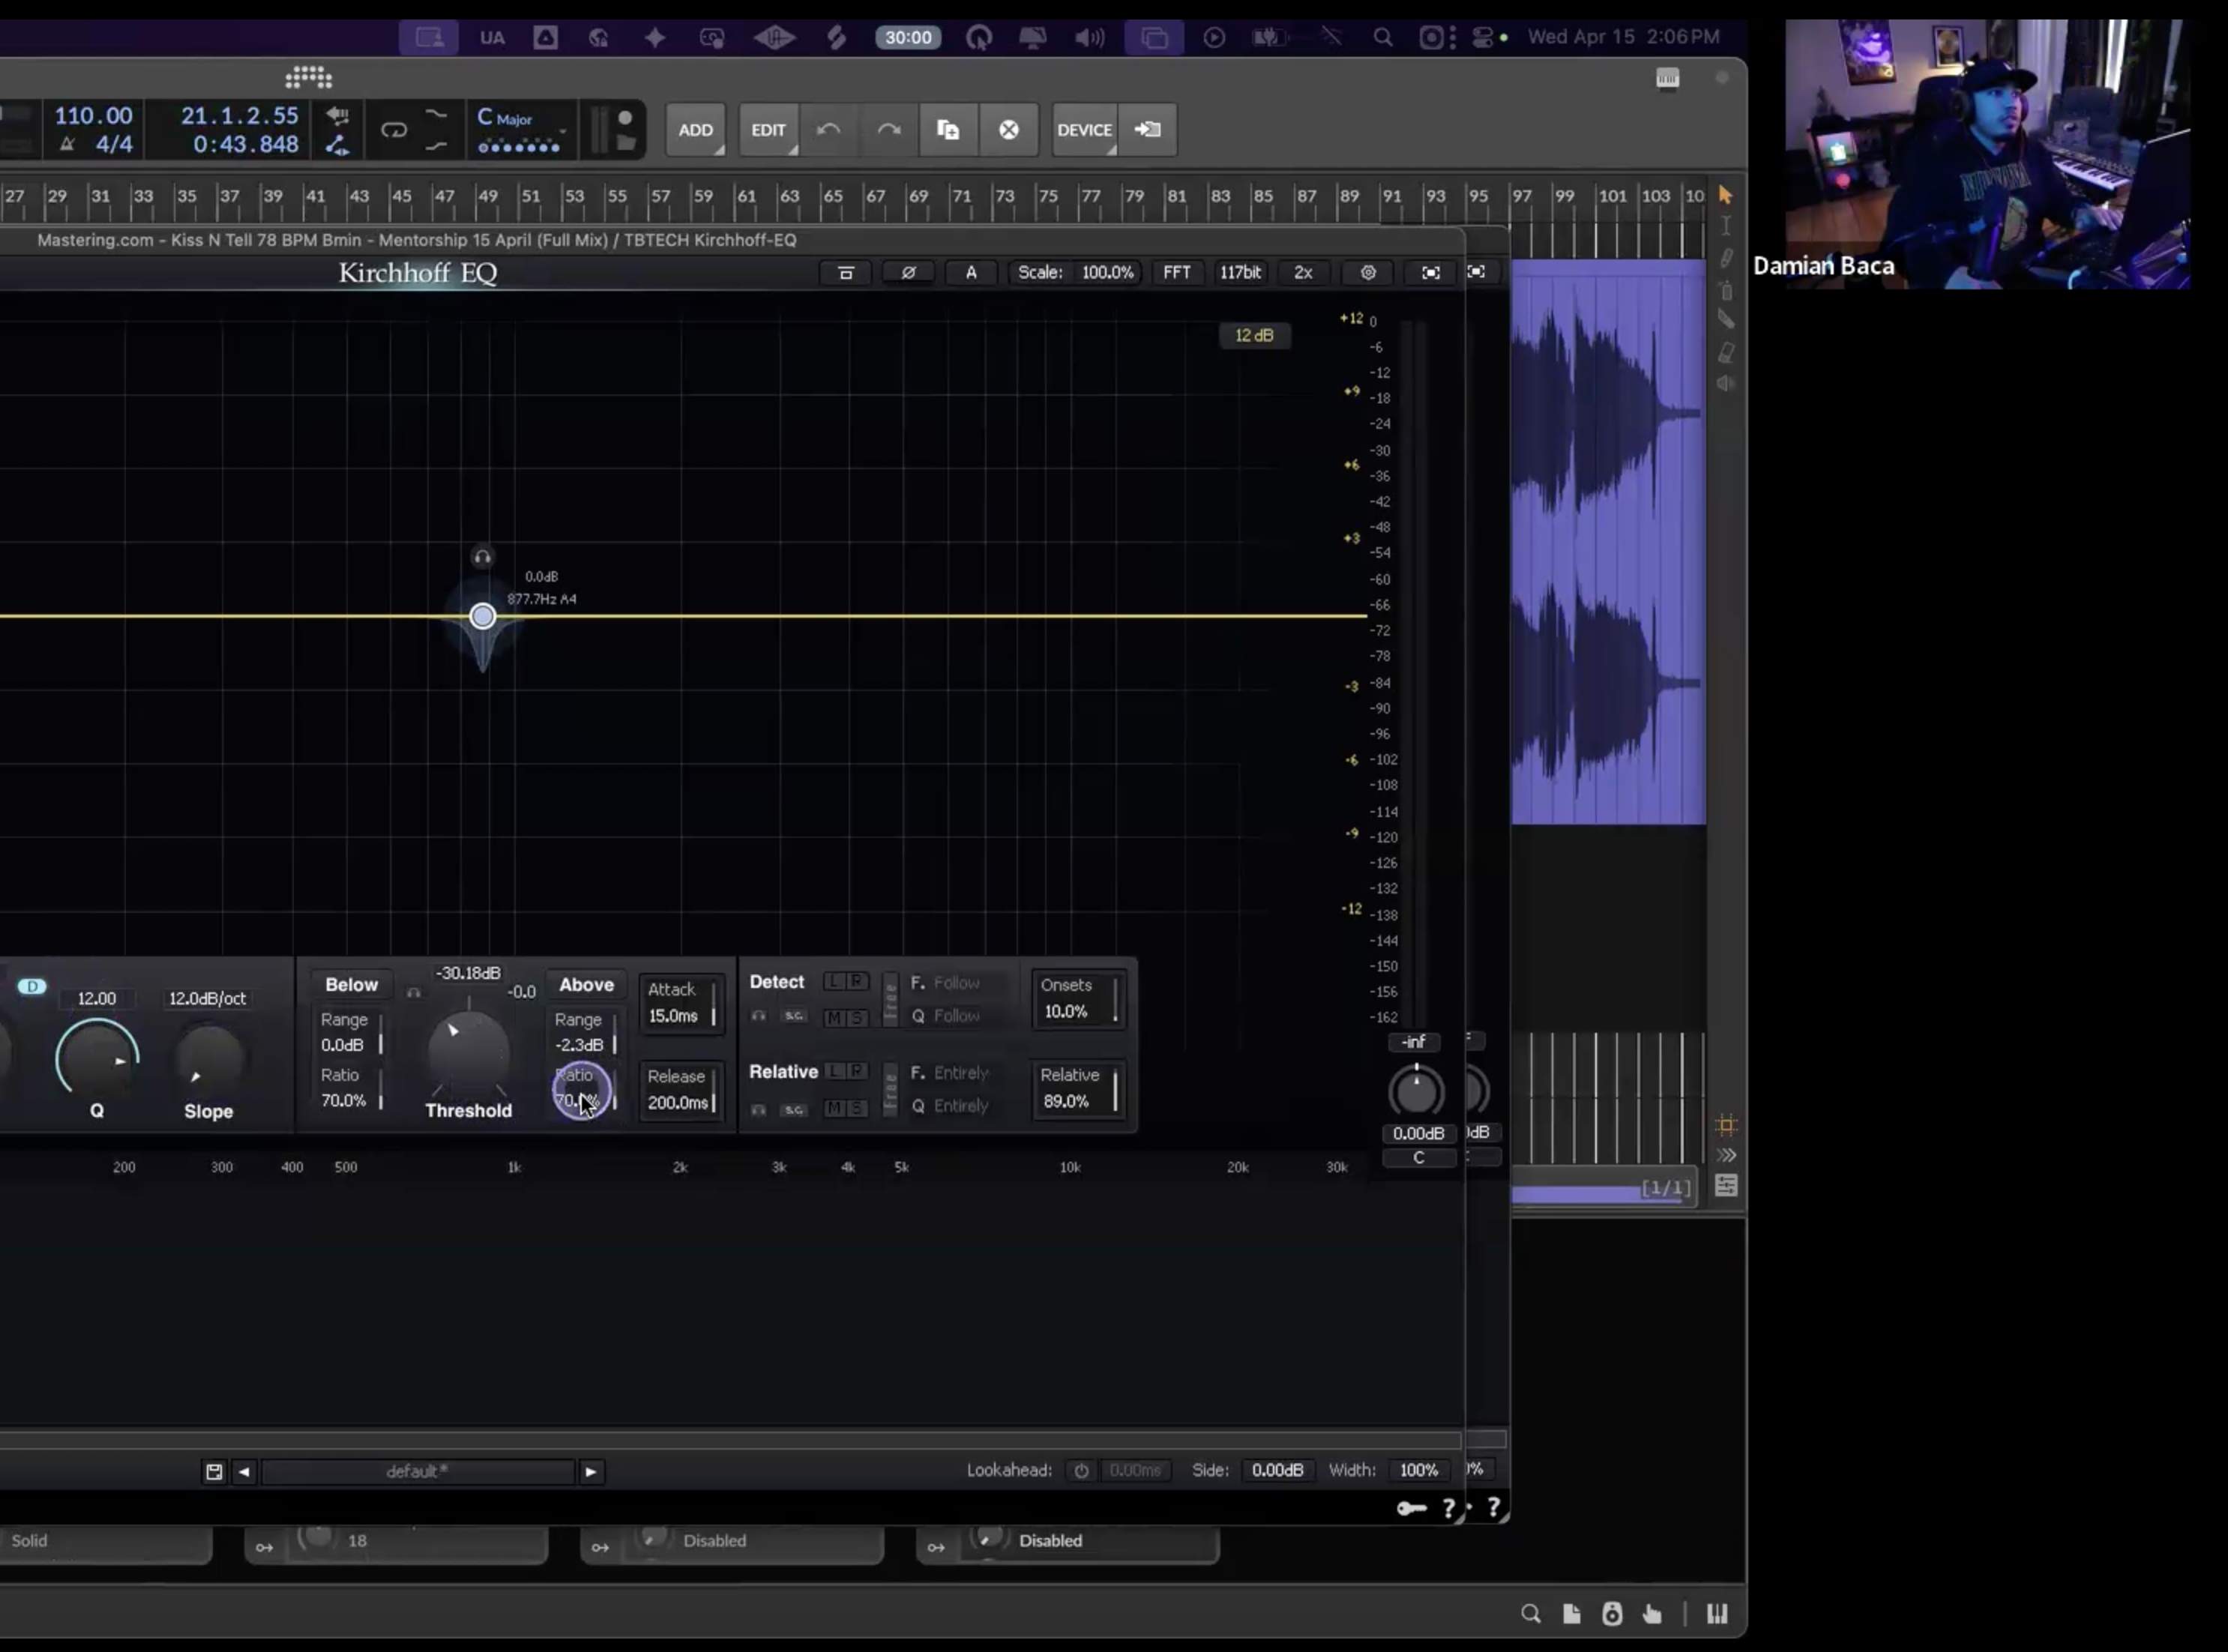Click the Attack 15.0ms field

coord(681,1002)
